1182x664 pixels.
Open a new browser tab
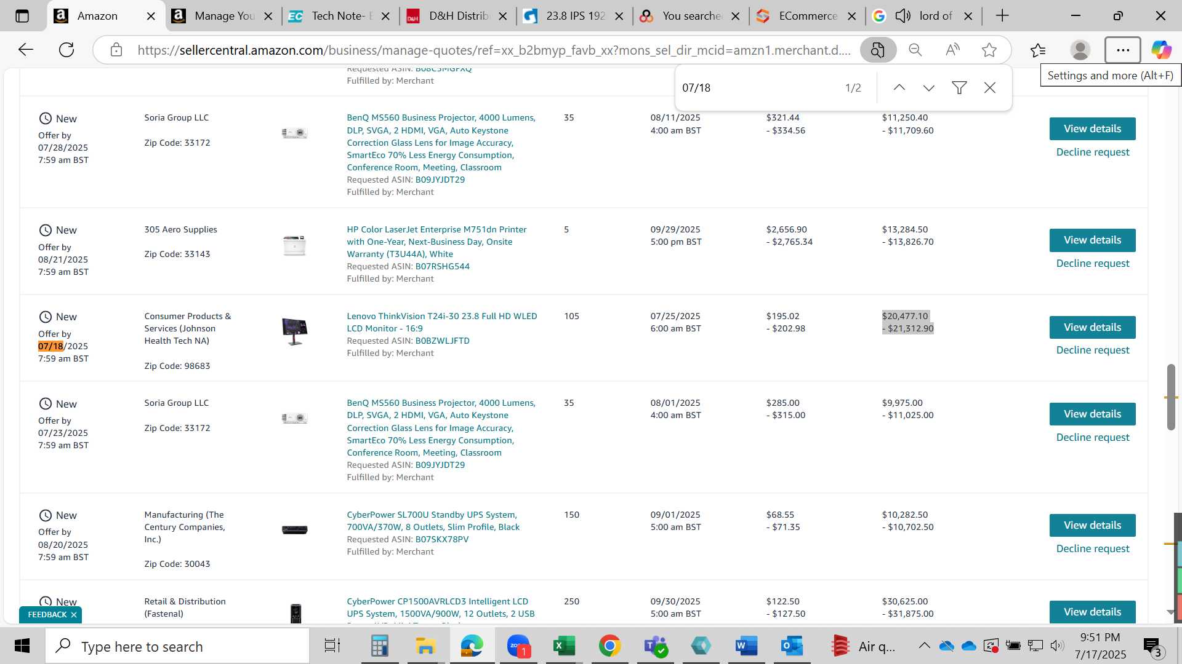click(1002, 16)
